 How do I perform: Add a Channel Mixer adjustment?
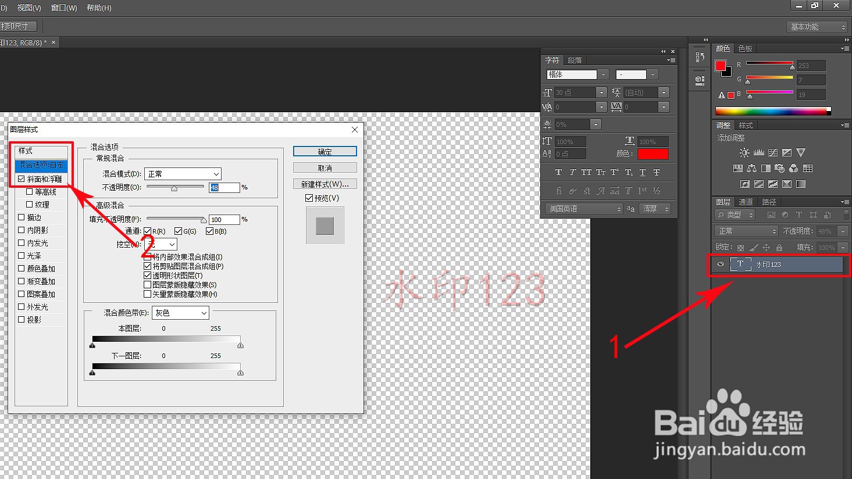point(794,169)
